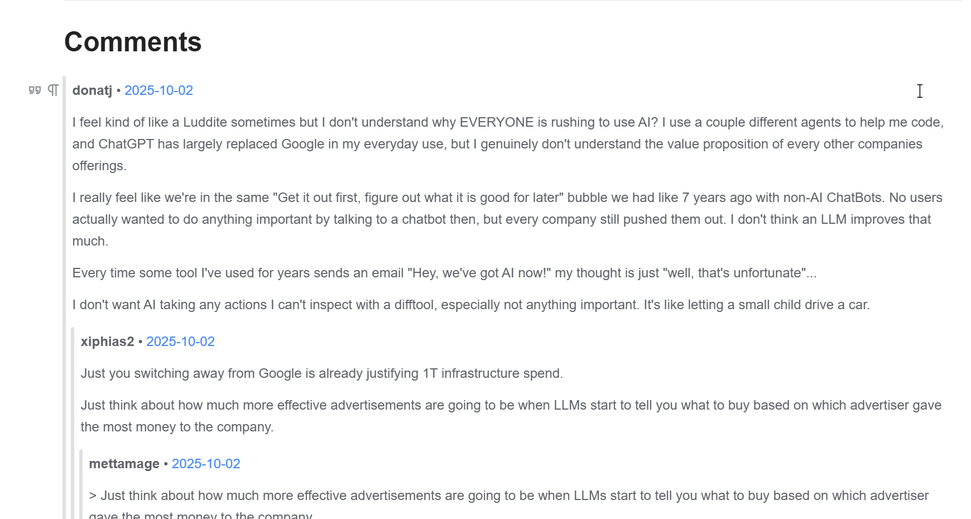971x519 pixels.
Task: Collapse xiphias2's reply via its vertical bar
Action: click(x=73, y=419)
